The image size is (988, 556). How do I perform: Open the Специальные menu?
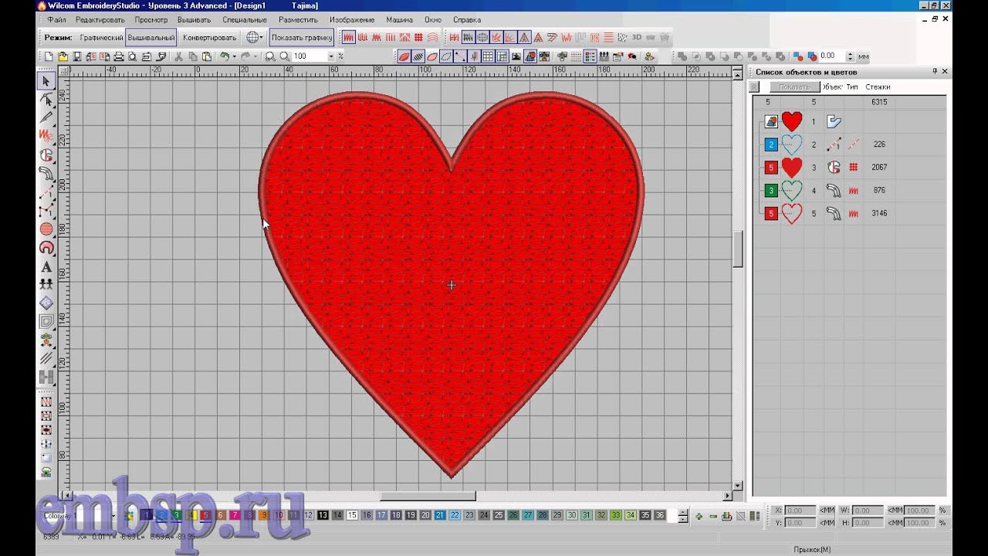point(244,19)
